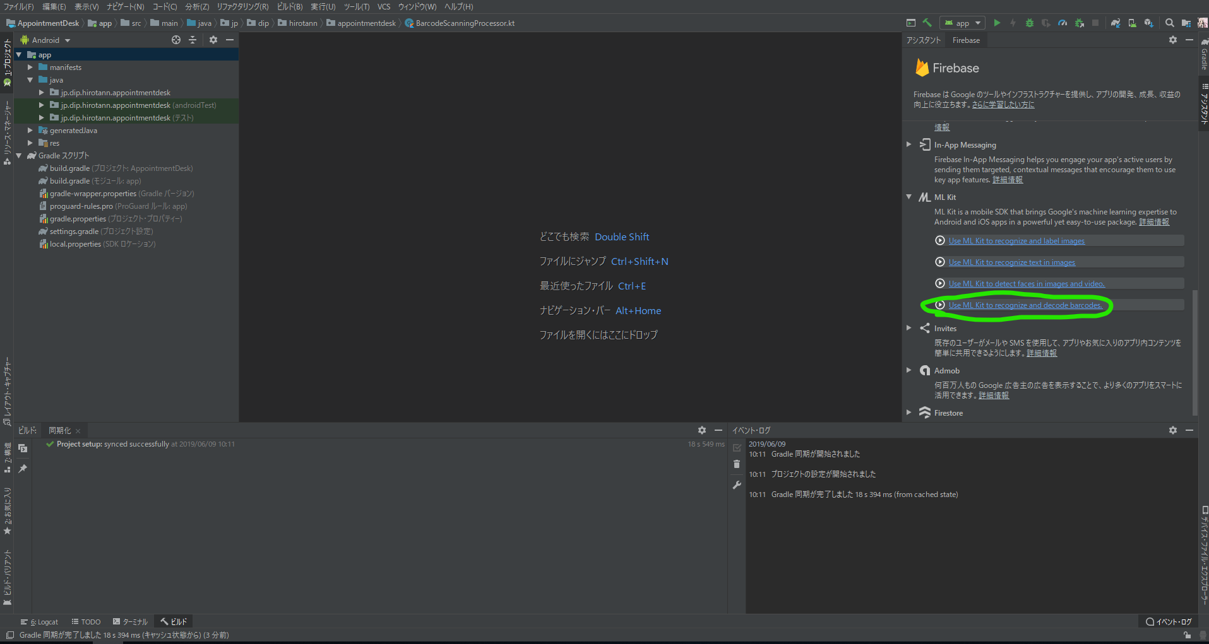Collapse the ML Kit section arrow
Image resolution: width=1209 pixels, height=644 pixels.
(909, 197)
